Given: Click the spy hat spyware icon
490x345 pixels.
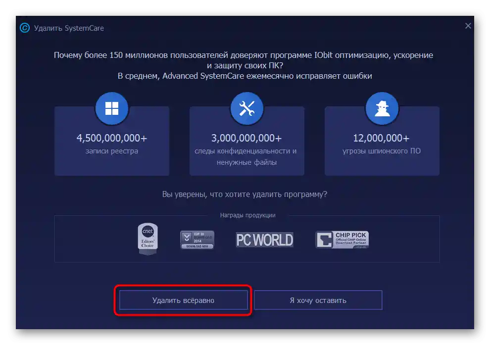Looking at the screenshot, I should 382,108.
